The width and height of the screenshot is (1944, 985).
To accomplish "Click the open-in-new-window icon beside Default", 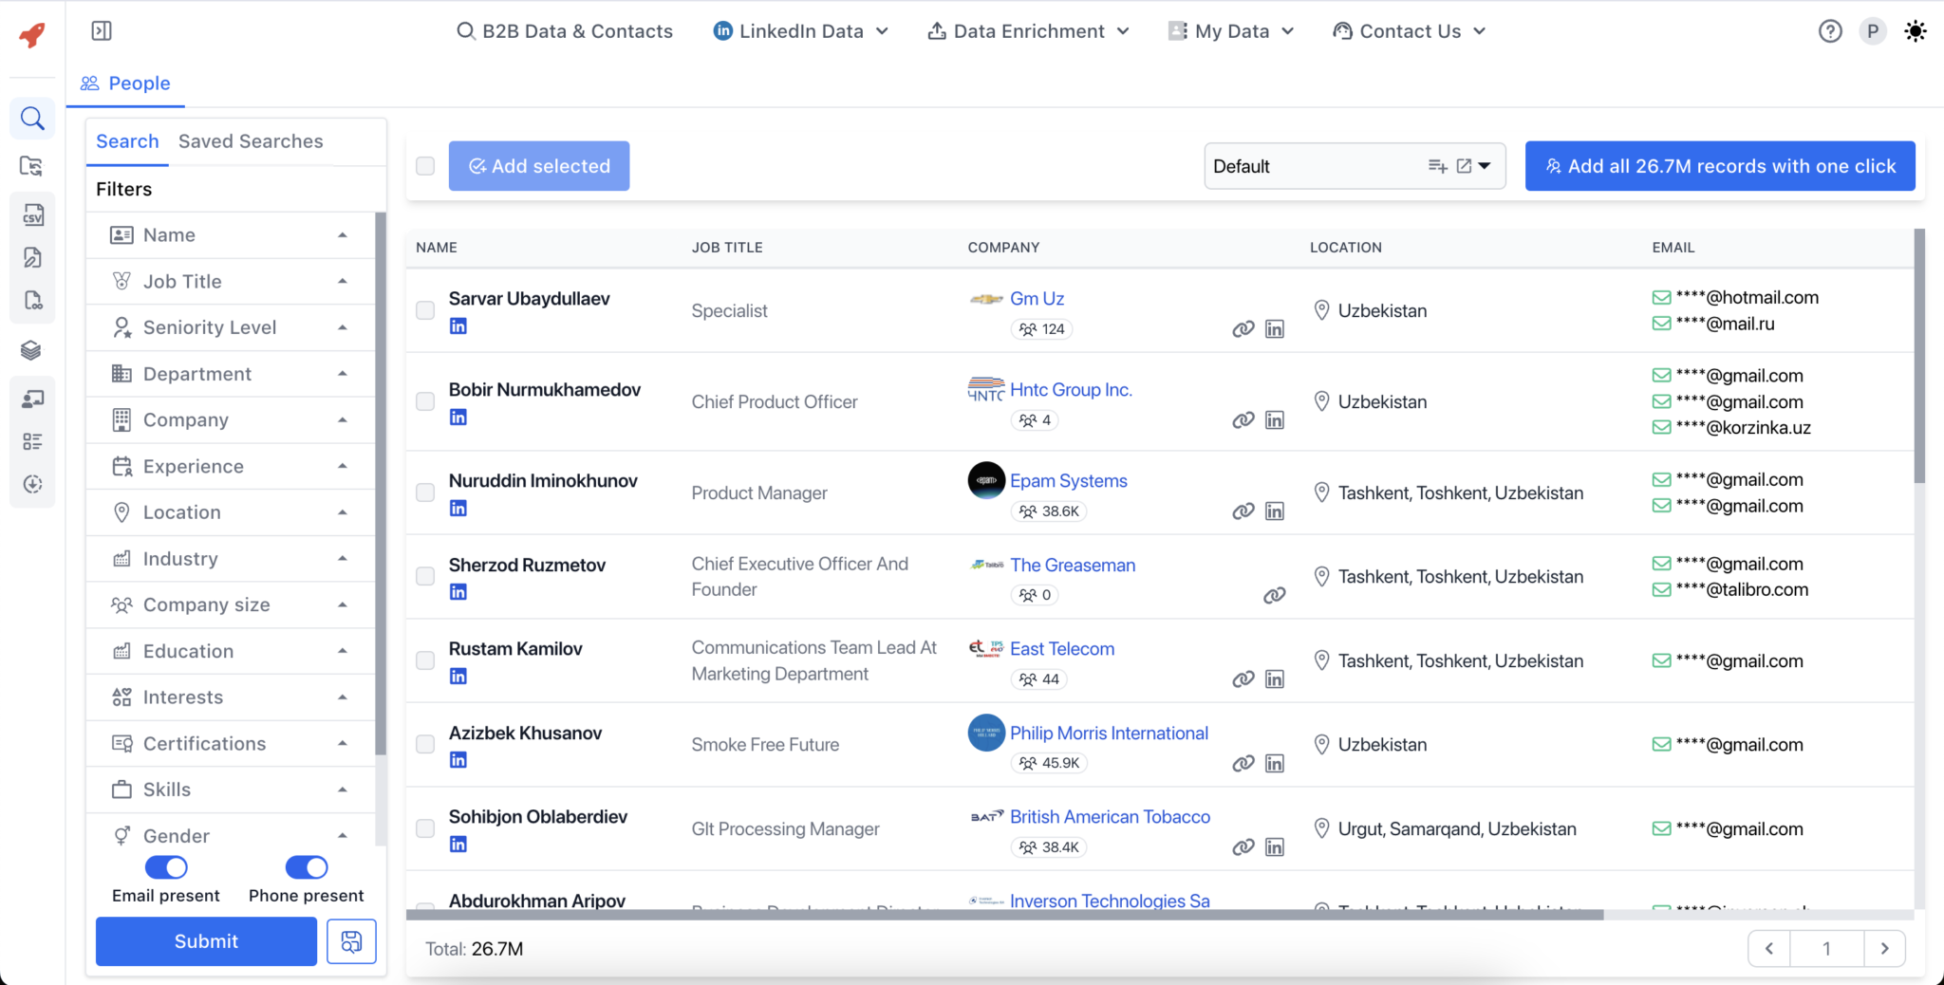I will tap(1462, 165).
